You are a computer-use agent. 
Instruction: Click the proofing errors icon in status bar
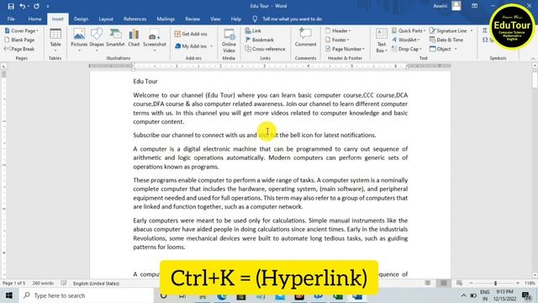pos(64,284)
